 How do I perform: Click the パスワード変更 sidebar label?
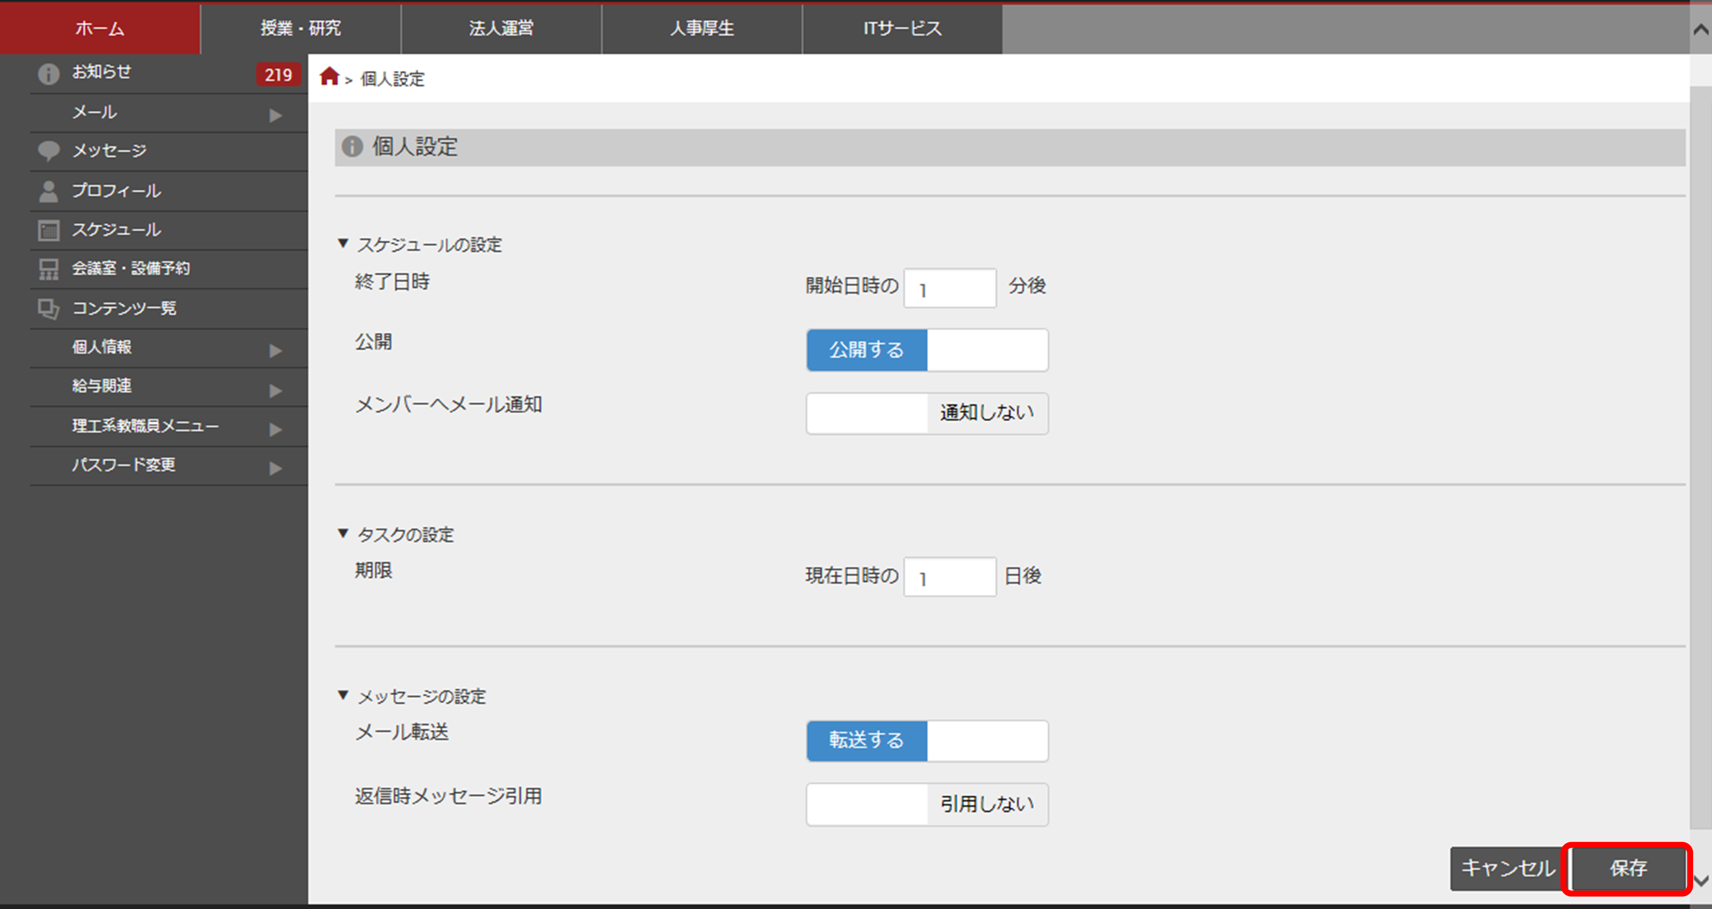tap(123, 464)
